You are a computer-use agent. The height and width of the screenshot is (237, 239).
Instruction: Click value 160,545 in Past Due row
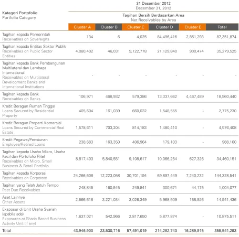click(112, 188)
